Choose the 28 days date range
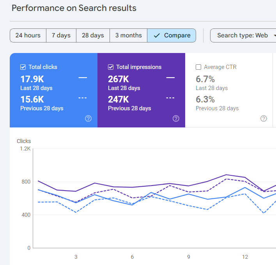276x265 pixels. (x=93, y=35)
